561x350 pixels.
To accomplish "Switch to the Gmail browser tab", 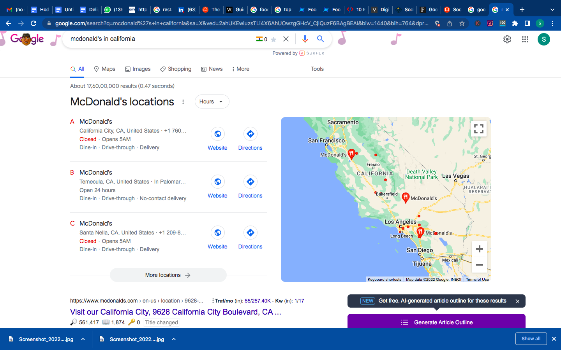I will 15,10.
